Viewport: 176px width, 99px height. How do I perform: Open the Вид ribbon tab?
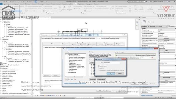click(75, 4)
